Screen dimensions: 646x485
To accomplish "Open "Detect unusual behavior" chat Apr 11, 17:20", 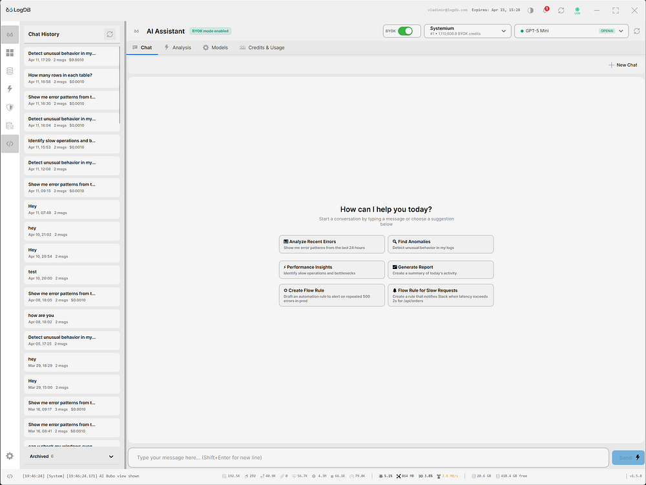I will pyautogui.click(x=72, y=56).
